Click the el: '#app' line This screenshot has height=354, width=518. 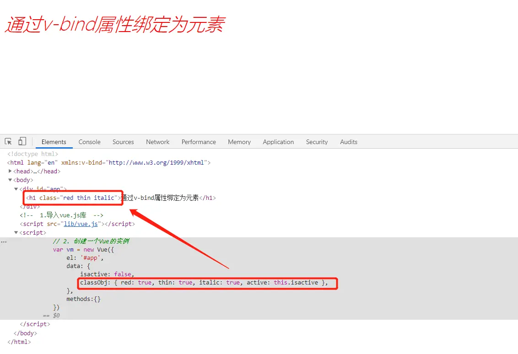click(x=85, y=258)
